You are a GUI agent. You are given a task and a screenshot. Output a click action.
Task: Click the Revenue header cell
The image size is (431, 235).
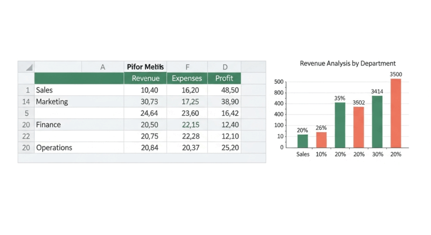click(x=145, y=79)
